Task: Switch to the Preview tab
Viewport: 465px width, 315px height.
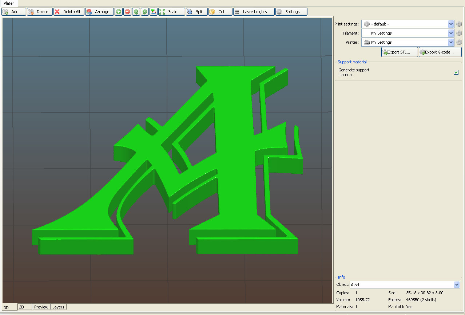Action: click(x=41, y=307)
